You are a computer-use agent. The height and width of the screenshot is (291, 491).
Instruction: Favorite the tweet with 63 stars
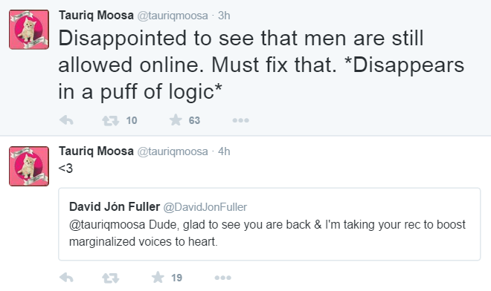176,120
